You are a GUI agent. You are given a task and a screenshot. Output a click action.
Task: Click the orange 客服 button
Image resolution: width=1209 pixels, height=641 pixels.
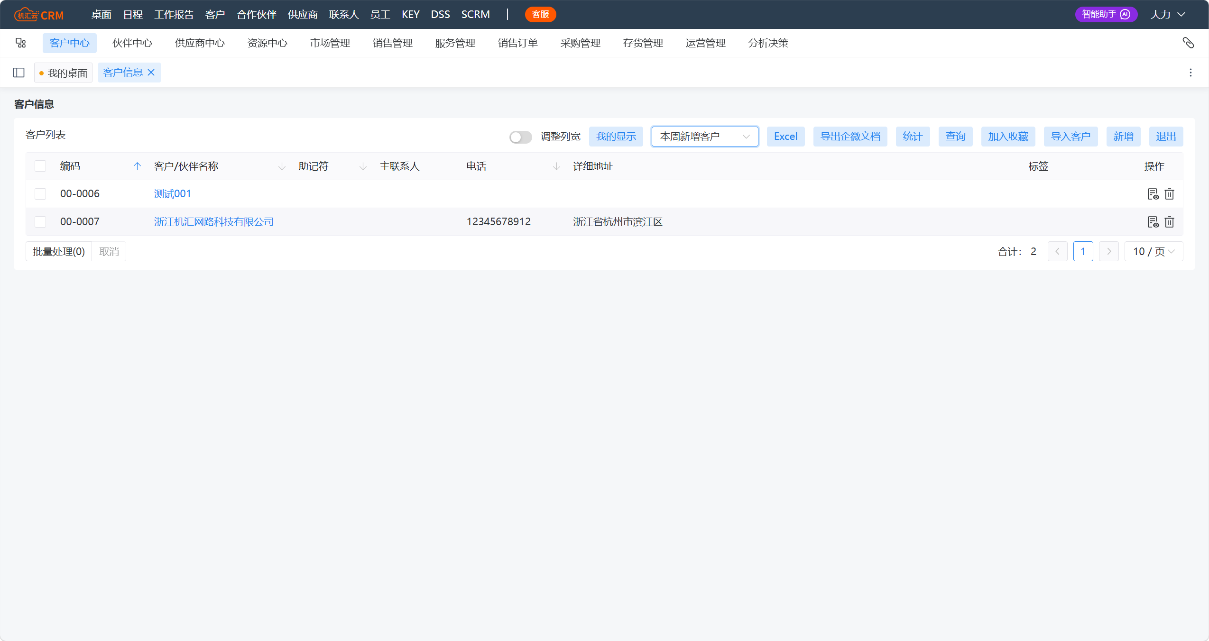pyautogui.click(x=541, y=14)
